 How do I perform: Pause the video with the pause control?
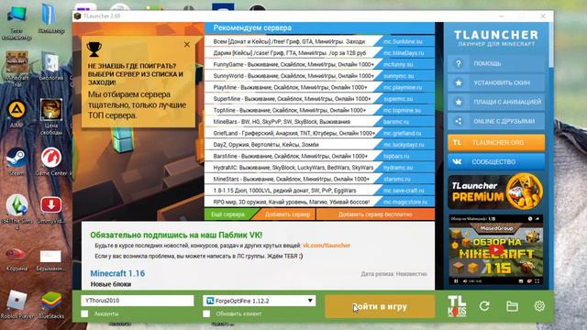point(456,281)
